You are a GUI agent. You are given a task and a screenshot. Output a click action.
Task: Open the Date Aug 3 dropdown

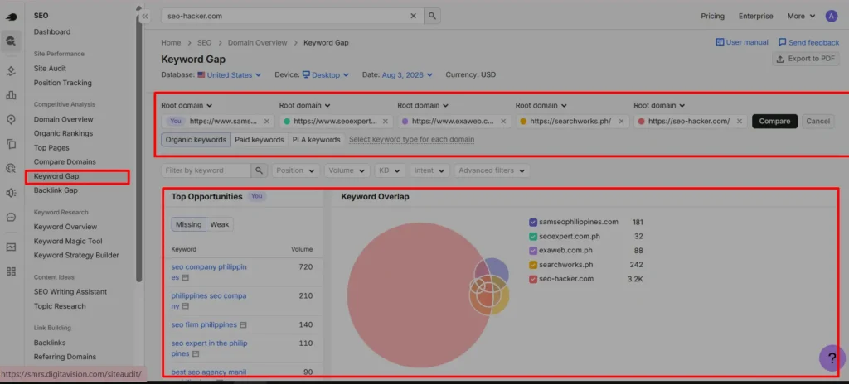point(407,75)
